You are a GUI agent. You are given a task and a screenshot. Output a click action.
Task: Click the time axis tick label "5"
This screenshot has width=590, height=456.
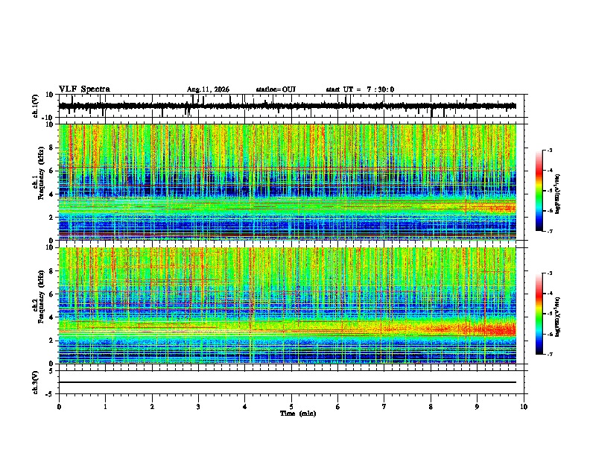(x=291, y=407)
